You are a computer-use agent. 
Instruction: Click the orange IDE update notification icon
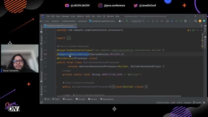200,21
